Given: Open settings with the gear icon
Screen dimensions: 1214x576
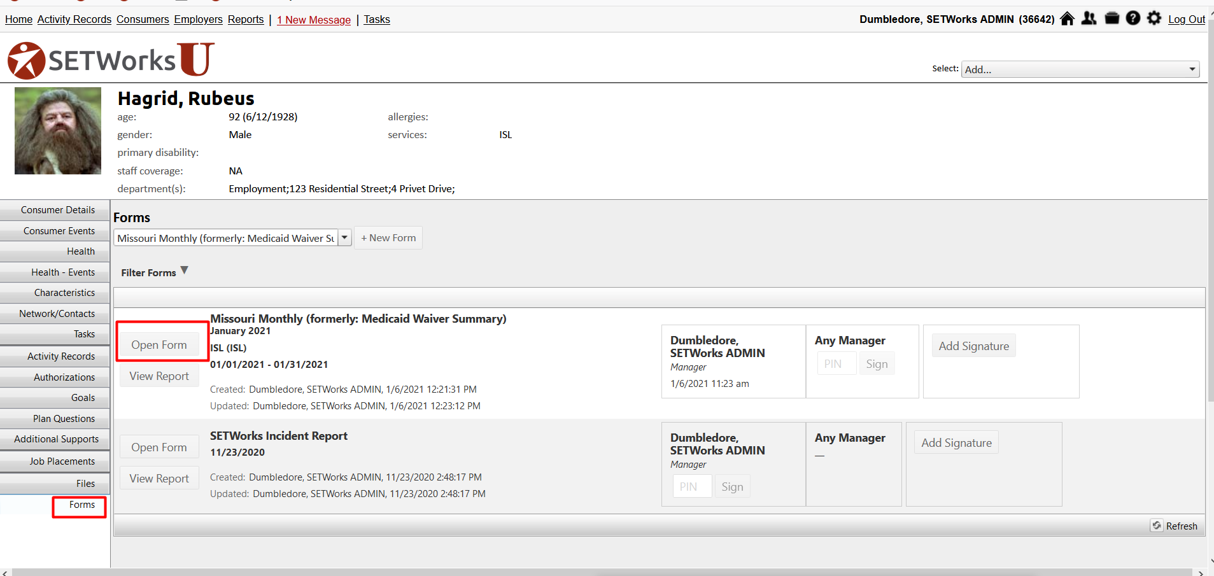Looking at the screenshot, I should coord(1154,18).
